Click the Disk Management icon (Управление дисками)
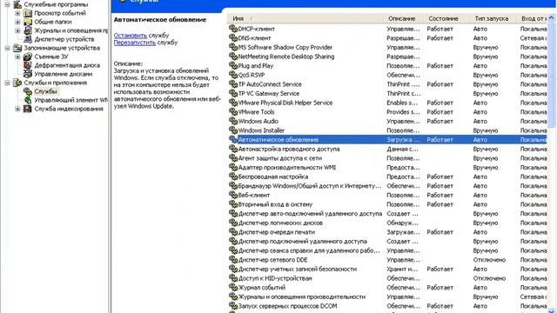Image resolution: width=557 pixels, height=313 pixels. point(28,74)
